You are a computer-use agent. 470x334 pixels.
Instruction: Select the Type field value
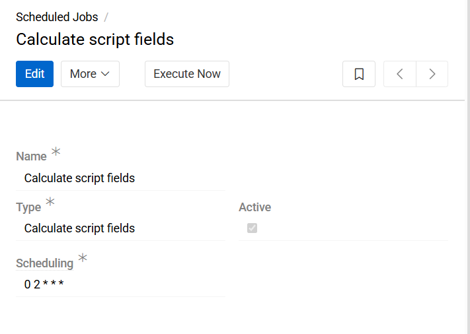[79, 228]
